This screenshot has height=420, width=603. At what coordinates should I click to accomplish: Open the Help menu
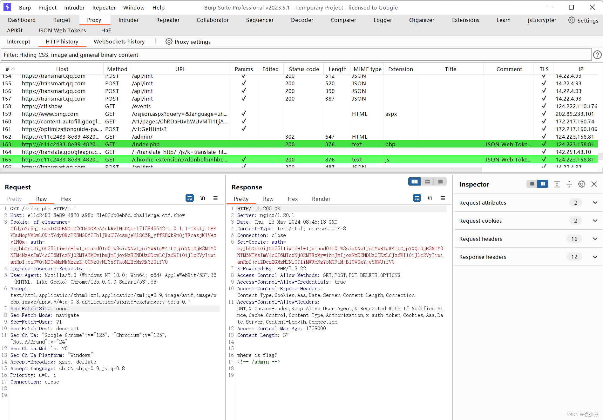pyautogui.click(x=158, y=8)
